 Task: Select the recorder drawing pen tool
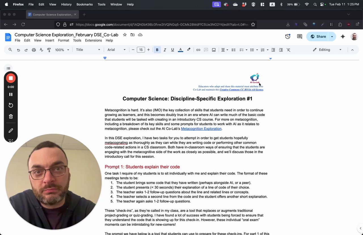click(11, 131)
